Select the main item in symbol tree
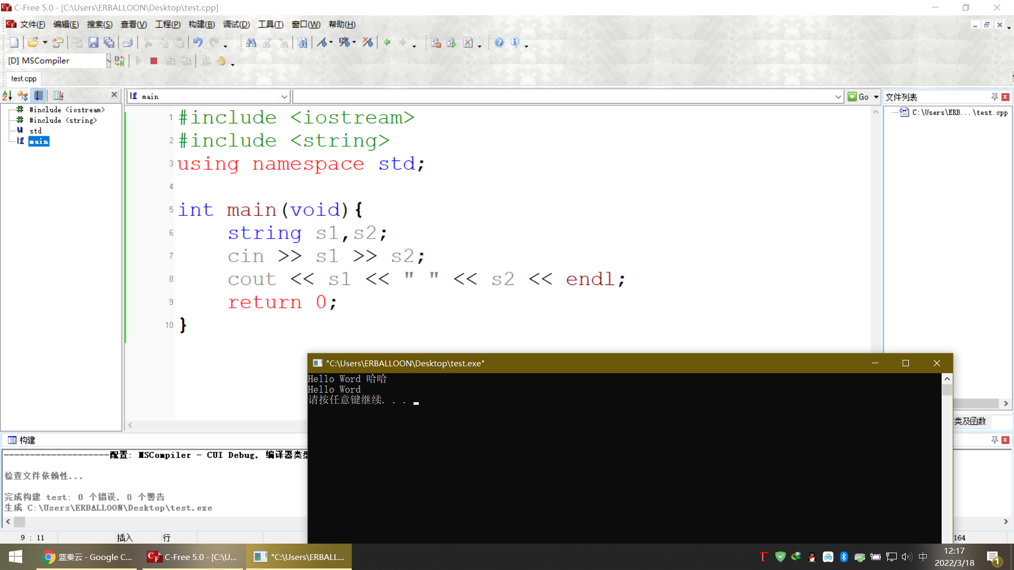1014x570 pixels. [39, 141]
